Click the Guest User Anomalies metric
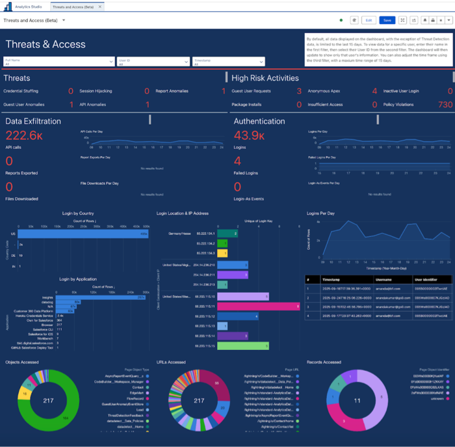The height and width of the screenshot is (447, 455). tap(38, 105)
